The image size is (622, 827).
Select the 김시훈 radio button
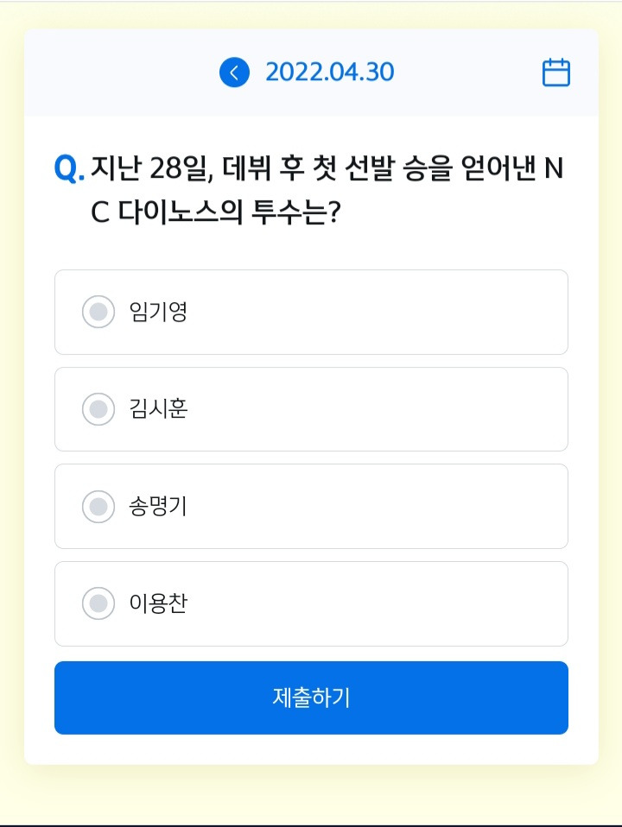coord(98,409)
